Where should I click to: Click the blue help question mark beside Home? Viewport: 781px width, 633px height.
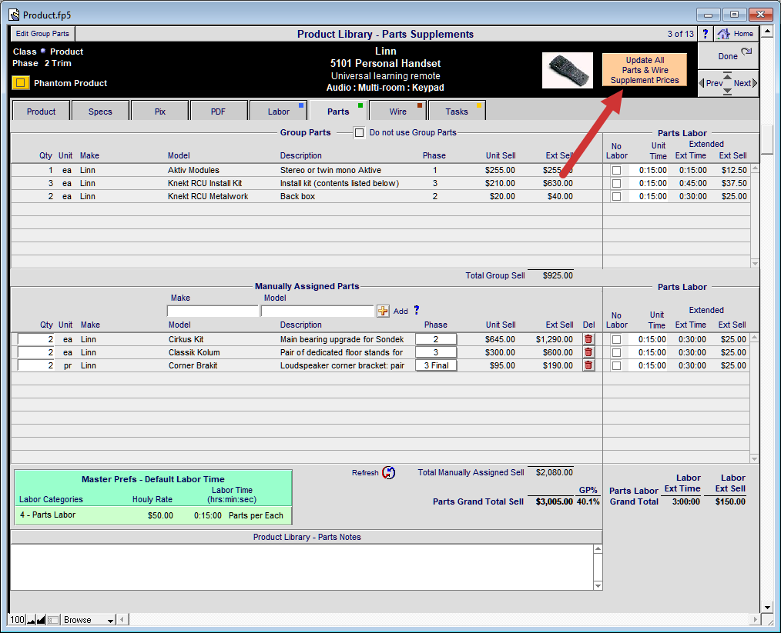(705, 34)
